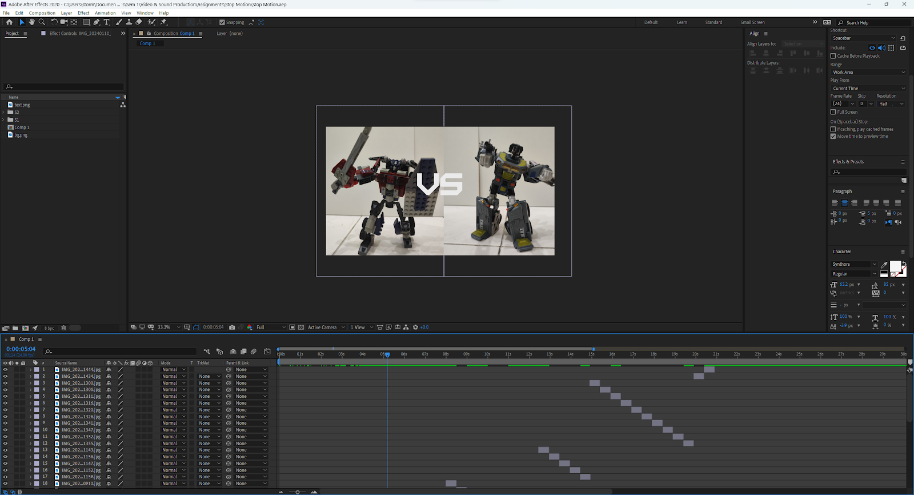Select the Pen tool
The width and height of the screenshot is (914, 495).
pos(97,22)
